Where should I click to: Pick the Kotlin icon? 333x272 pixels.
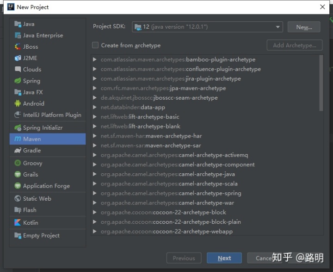coord(18,222)
